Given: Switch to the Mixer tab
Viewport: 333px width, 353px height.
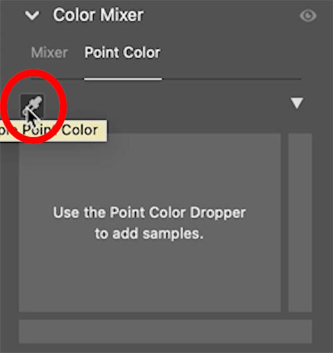Looking at the screenshot, I should tap(49, 53).
